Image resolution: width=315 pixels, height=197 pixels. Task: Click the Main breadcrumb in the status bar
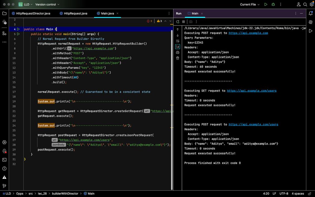(89, 194)
